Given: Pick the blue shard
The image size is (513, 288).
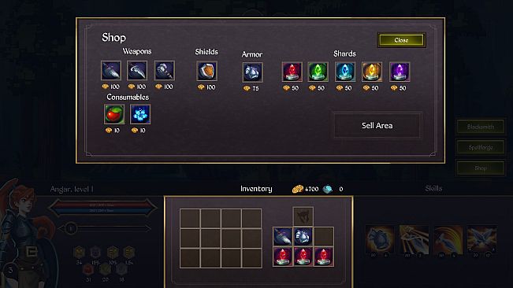Looking at the screenshot, I should (345, 72).
